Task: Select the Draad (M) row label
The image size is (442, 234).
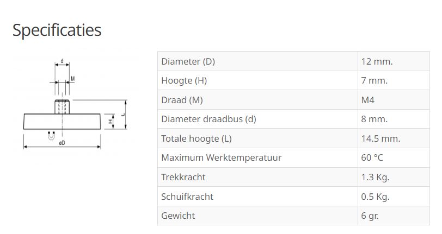Action: click(x=182, y=100)
